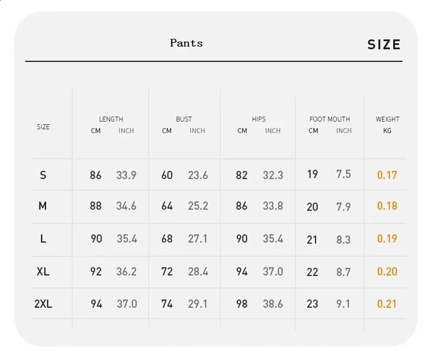Click the 33.9 inch length value
Image resolution: width=432 pixels, height=351 pixels.
[126, 175]
